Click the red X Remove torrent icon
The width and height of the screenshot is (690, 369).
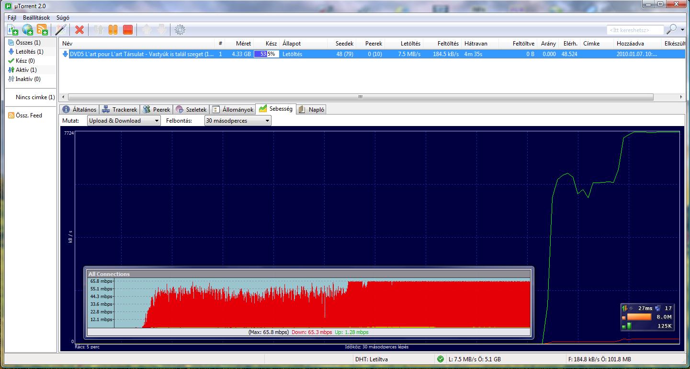click(x=79, y=30)
